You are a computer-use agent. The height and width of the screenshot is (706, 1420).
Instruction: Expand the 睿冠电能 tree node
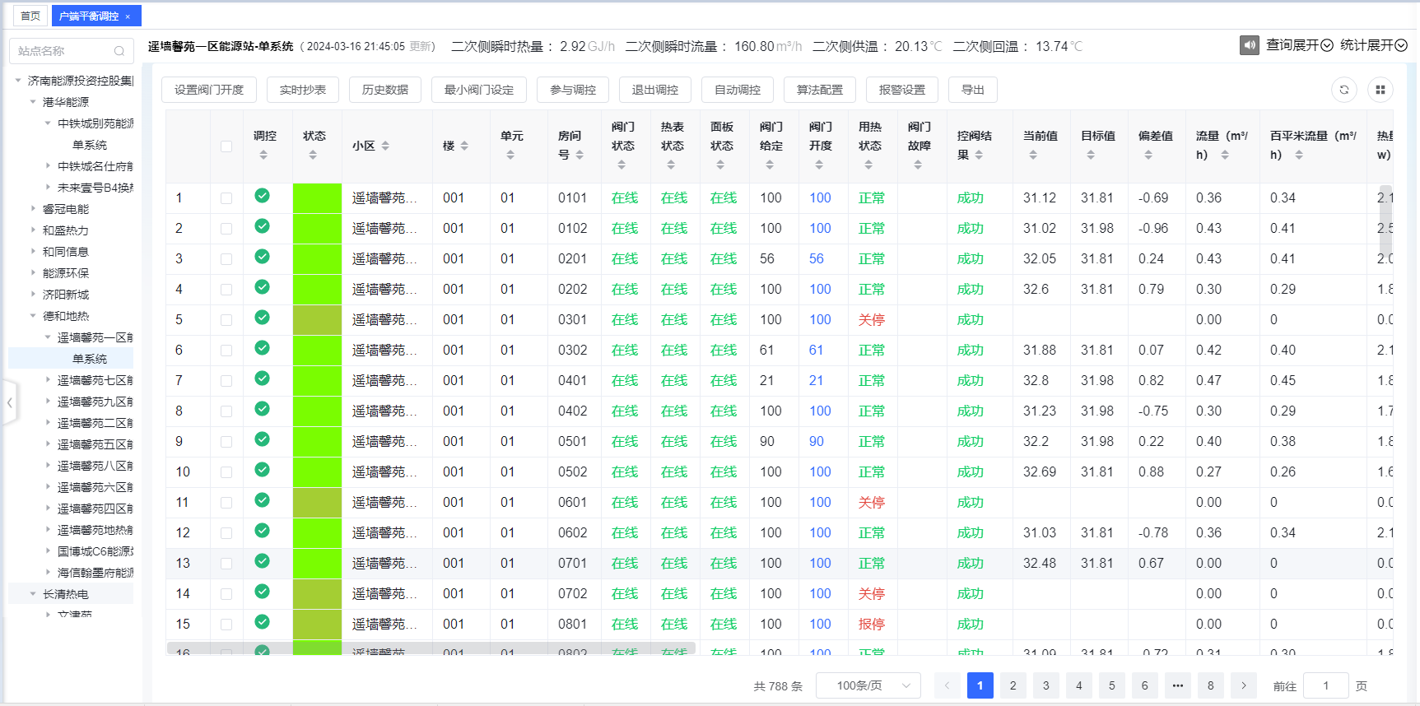tap(34, 209)
